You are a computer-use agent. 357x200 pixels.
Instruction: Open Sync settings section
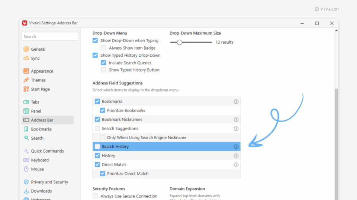click(35, 58)
